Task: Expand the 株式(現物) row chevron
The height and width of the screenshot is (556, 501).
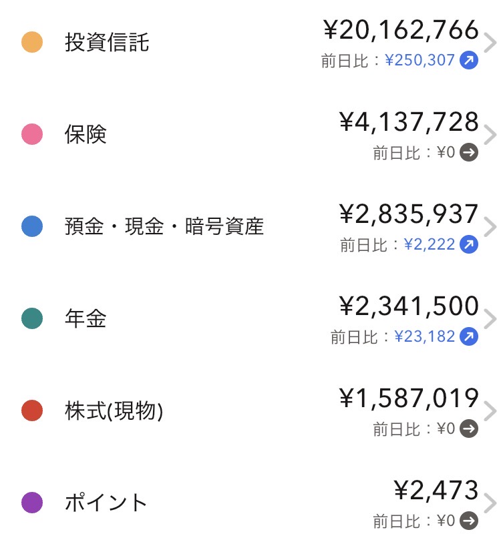Action: pos(491,412)
